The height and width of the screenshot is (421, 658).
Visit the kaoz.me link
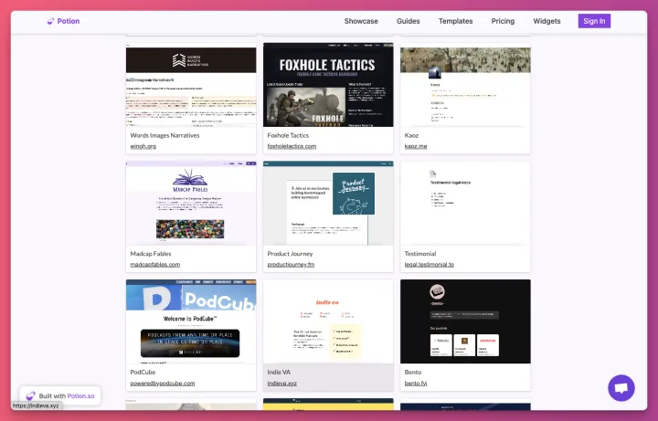pos(416,146)
